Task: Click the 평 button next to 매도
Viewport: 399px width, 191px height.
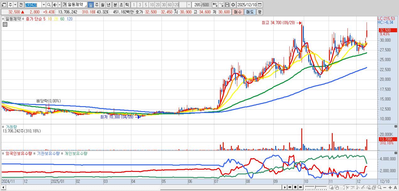Action: pyautogui.click(x=260, y=12)
